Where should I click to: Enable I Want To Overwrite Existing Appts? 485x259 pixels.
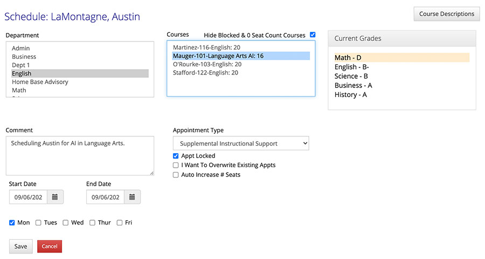tap(176, 165)
